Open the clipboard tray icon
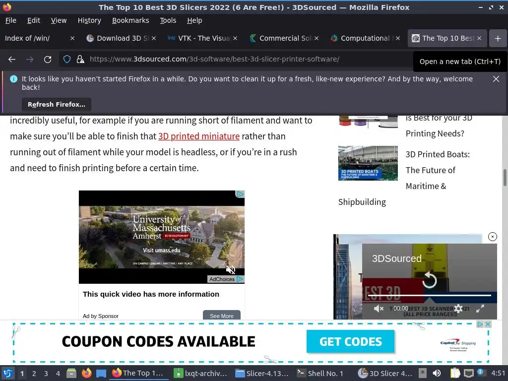The width and height of the screenshot is (508, 381). pos(455,374)
